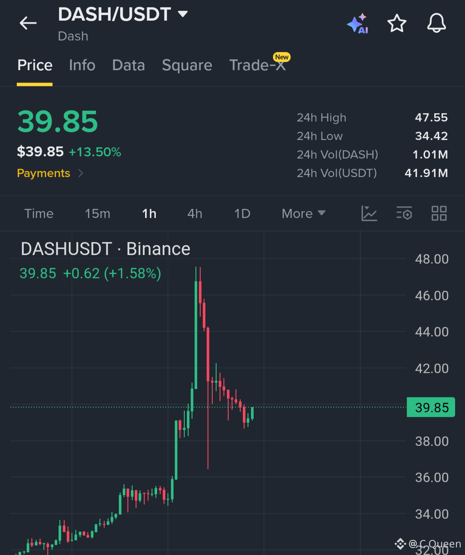Image resolution: width=465 pixels, height=555 pixels.
Task: Open the Trade-X tab
Action: (257, 65)
